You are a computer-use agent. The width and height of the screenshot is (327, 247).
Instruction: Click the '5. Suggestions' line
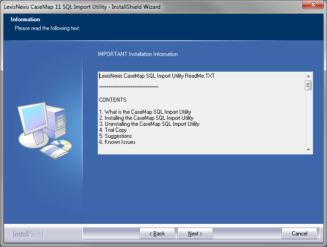click(115, 136)
